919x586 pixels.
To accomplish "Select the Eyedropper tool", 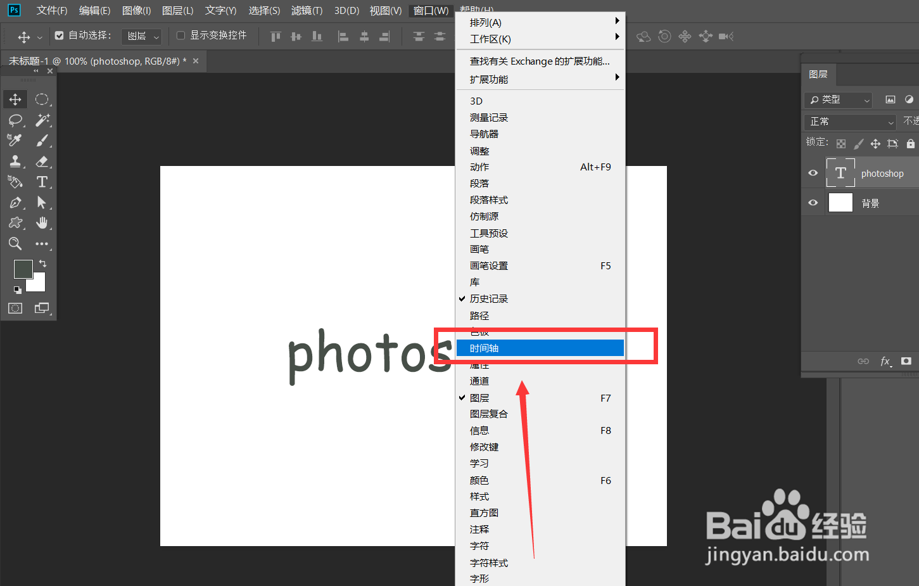I will point(15,141).
